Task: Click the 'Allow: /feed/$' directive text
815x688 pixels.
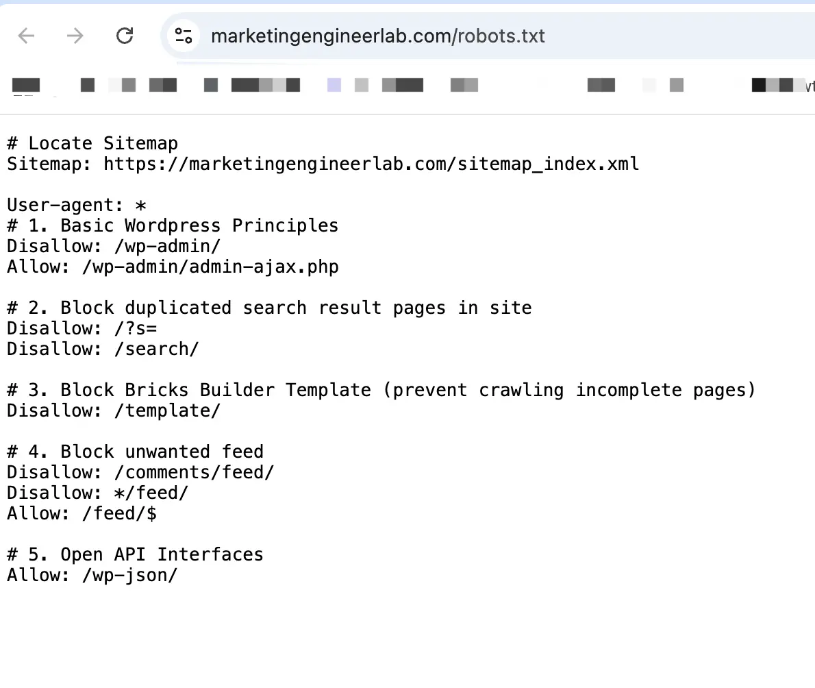Action: pyautogui.click(x=81, y=513)
